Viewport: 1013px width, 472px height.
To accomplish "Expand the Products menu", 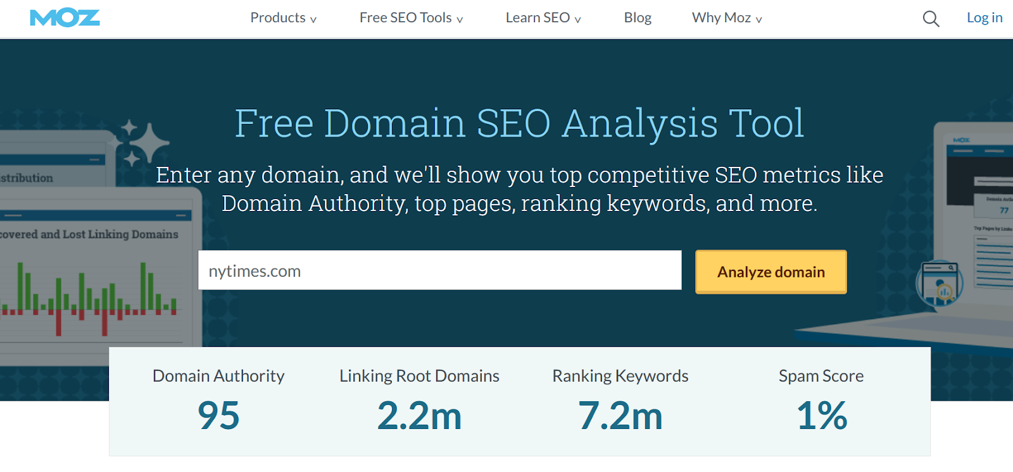I will tap(283, 18).
